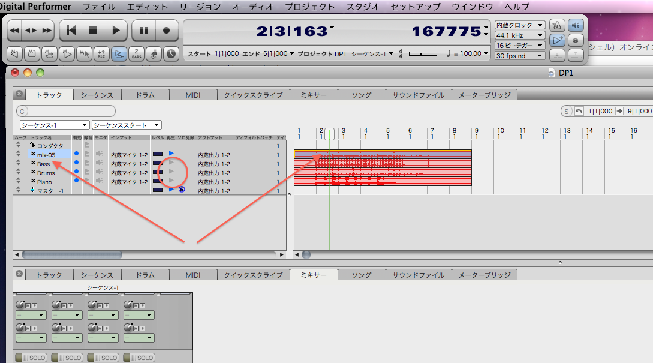Screen dimensions: 653x363
Task: Return to start with the rewind-to-beginning button
Action: click(71, 31)
